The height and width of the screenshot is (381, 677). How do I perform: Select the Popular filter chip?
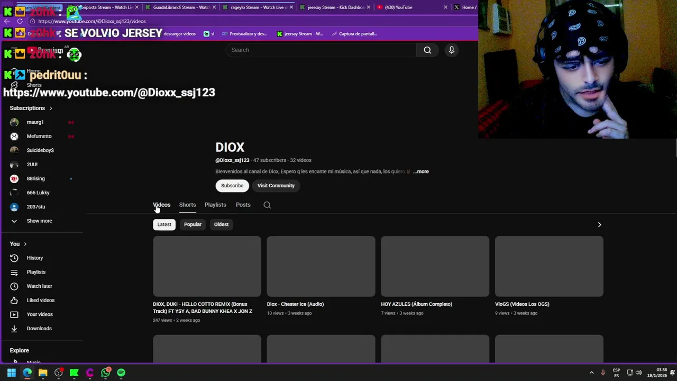[193, 224]
